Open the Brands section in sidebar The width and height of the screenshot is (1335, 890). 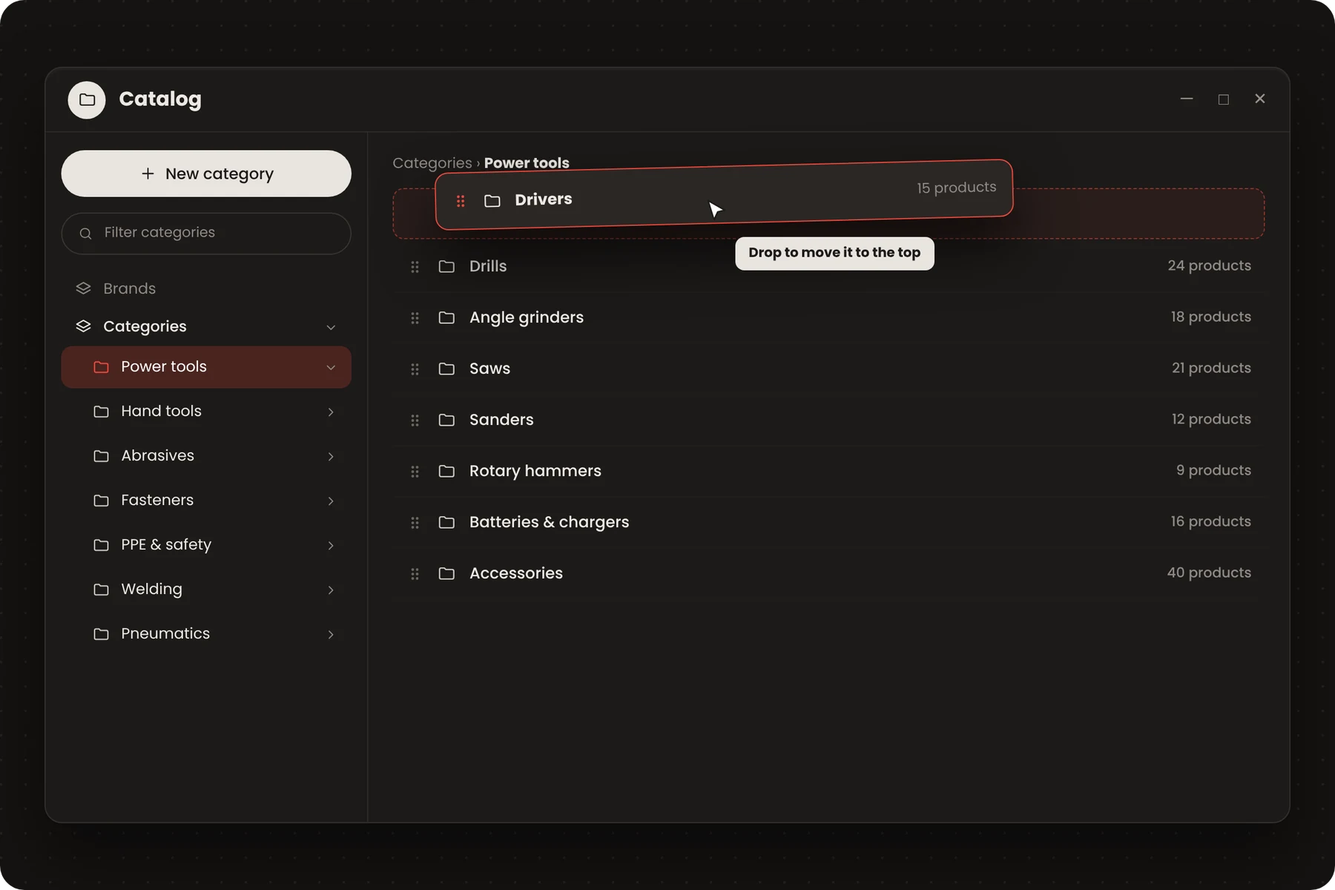pyautogui.click(x=206, y=289)
